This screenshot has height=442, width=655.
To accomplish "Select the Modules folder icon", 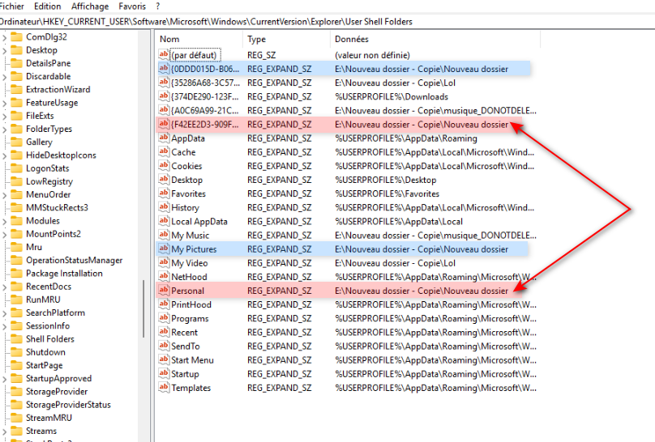I will (16, 220).
